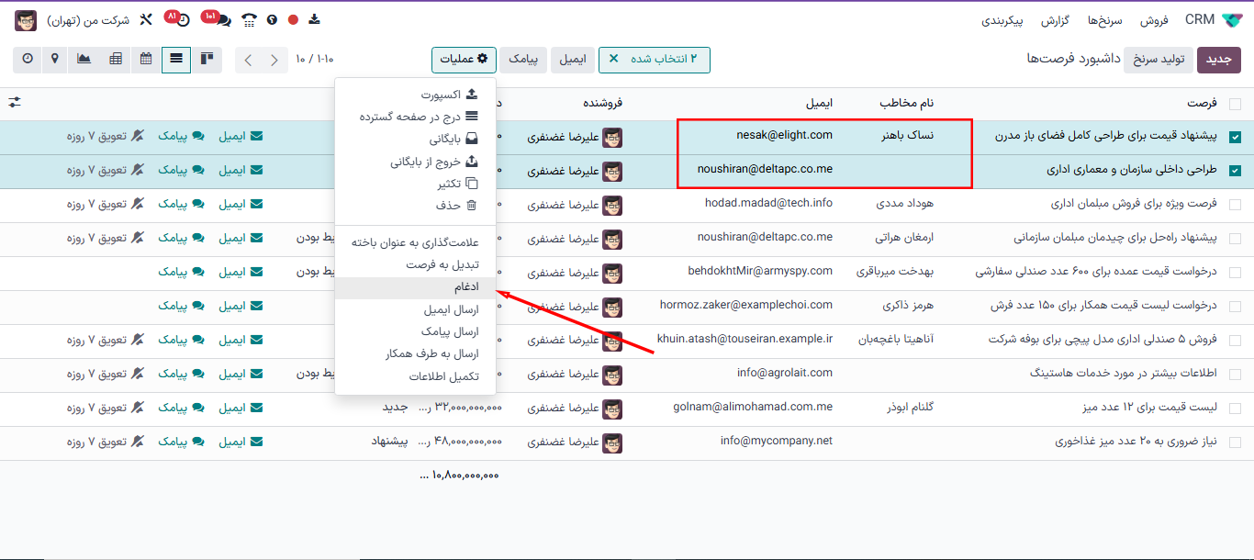
Task: Open the messaging conversations icon in top bar
Action: click(223, 20)
